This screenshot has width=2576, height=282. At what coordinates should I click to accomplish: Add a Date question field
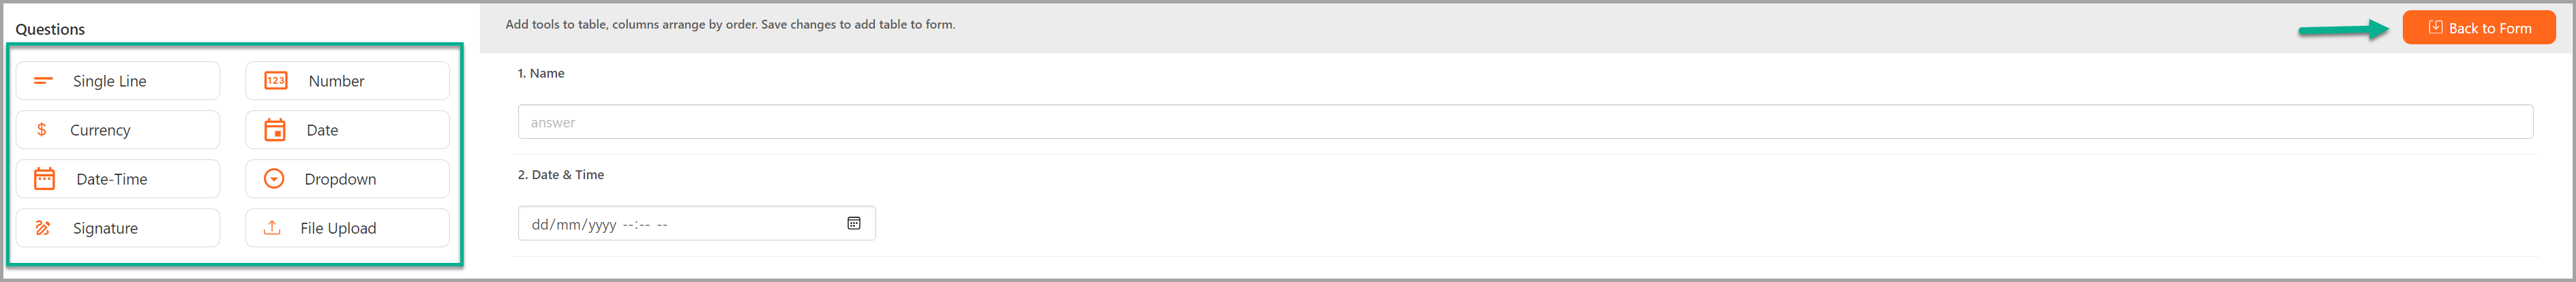click(347, 130)
